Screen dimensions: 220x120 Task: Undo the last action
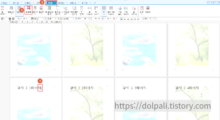pyautogui.click(x=18, y=19)
